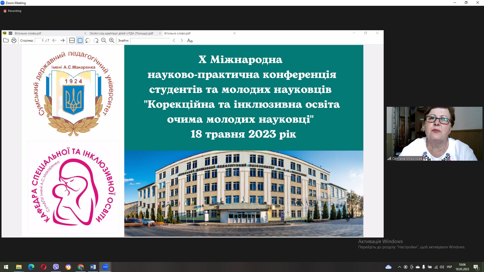Screen dimensions: 484x272
Task: Toggle single page fit view
Action: (x=80, y=40)
